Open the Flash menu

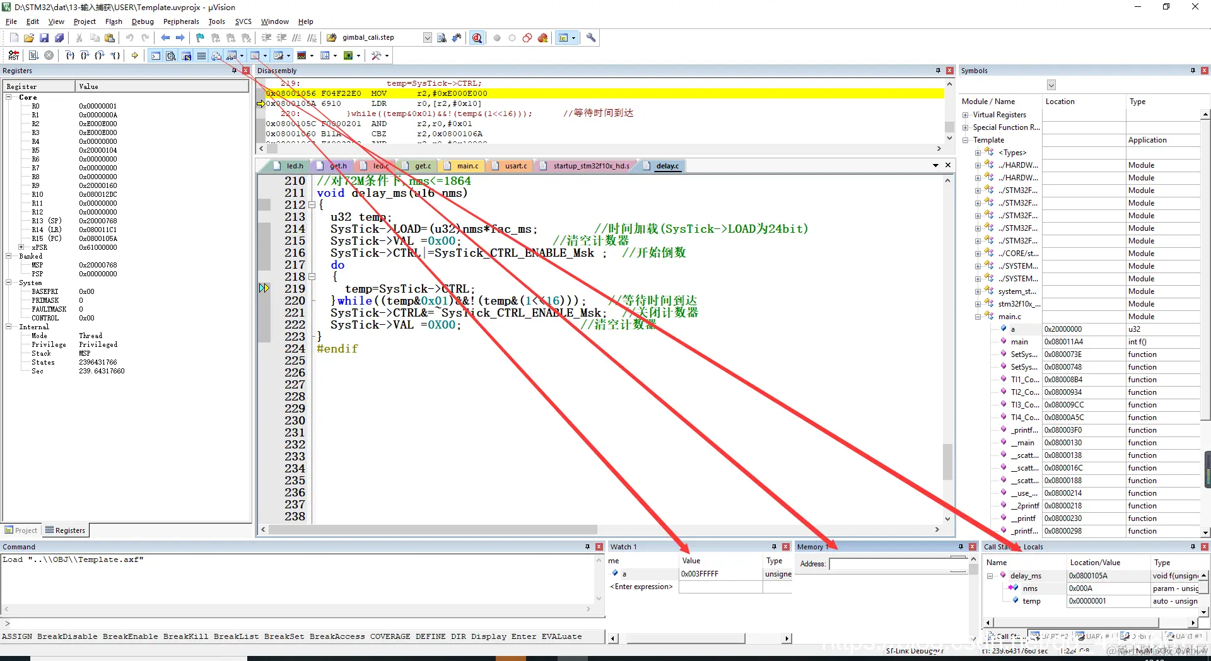click(114, 21)
